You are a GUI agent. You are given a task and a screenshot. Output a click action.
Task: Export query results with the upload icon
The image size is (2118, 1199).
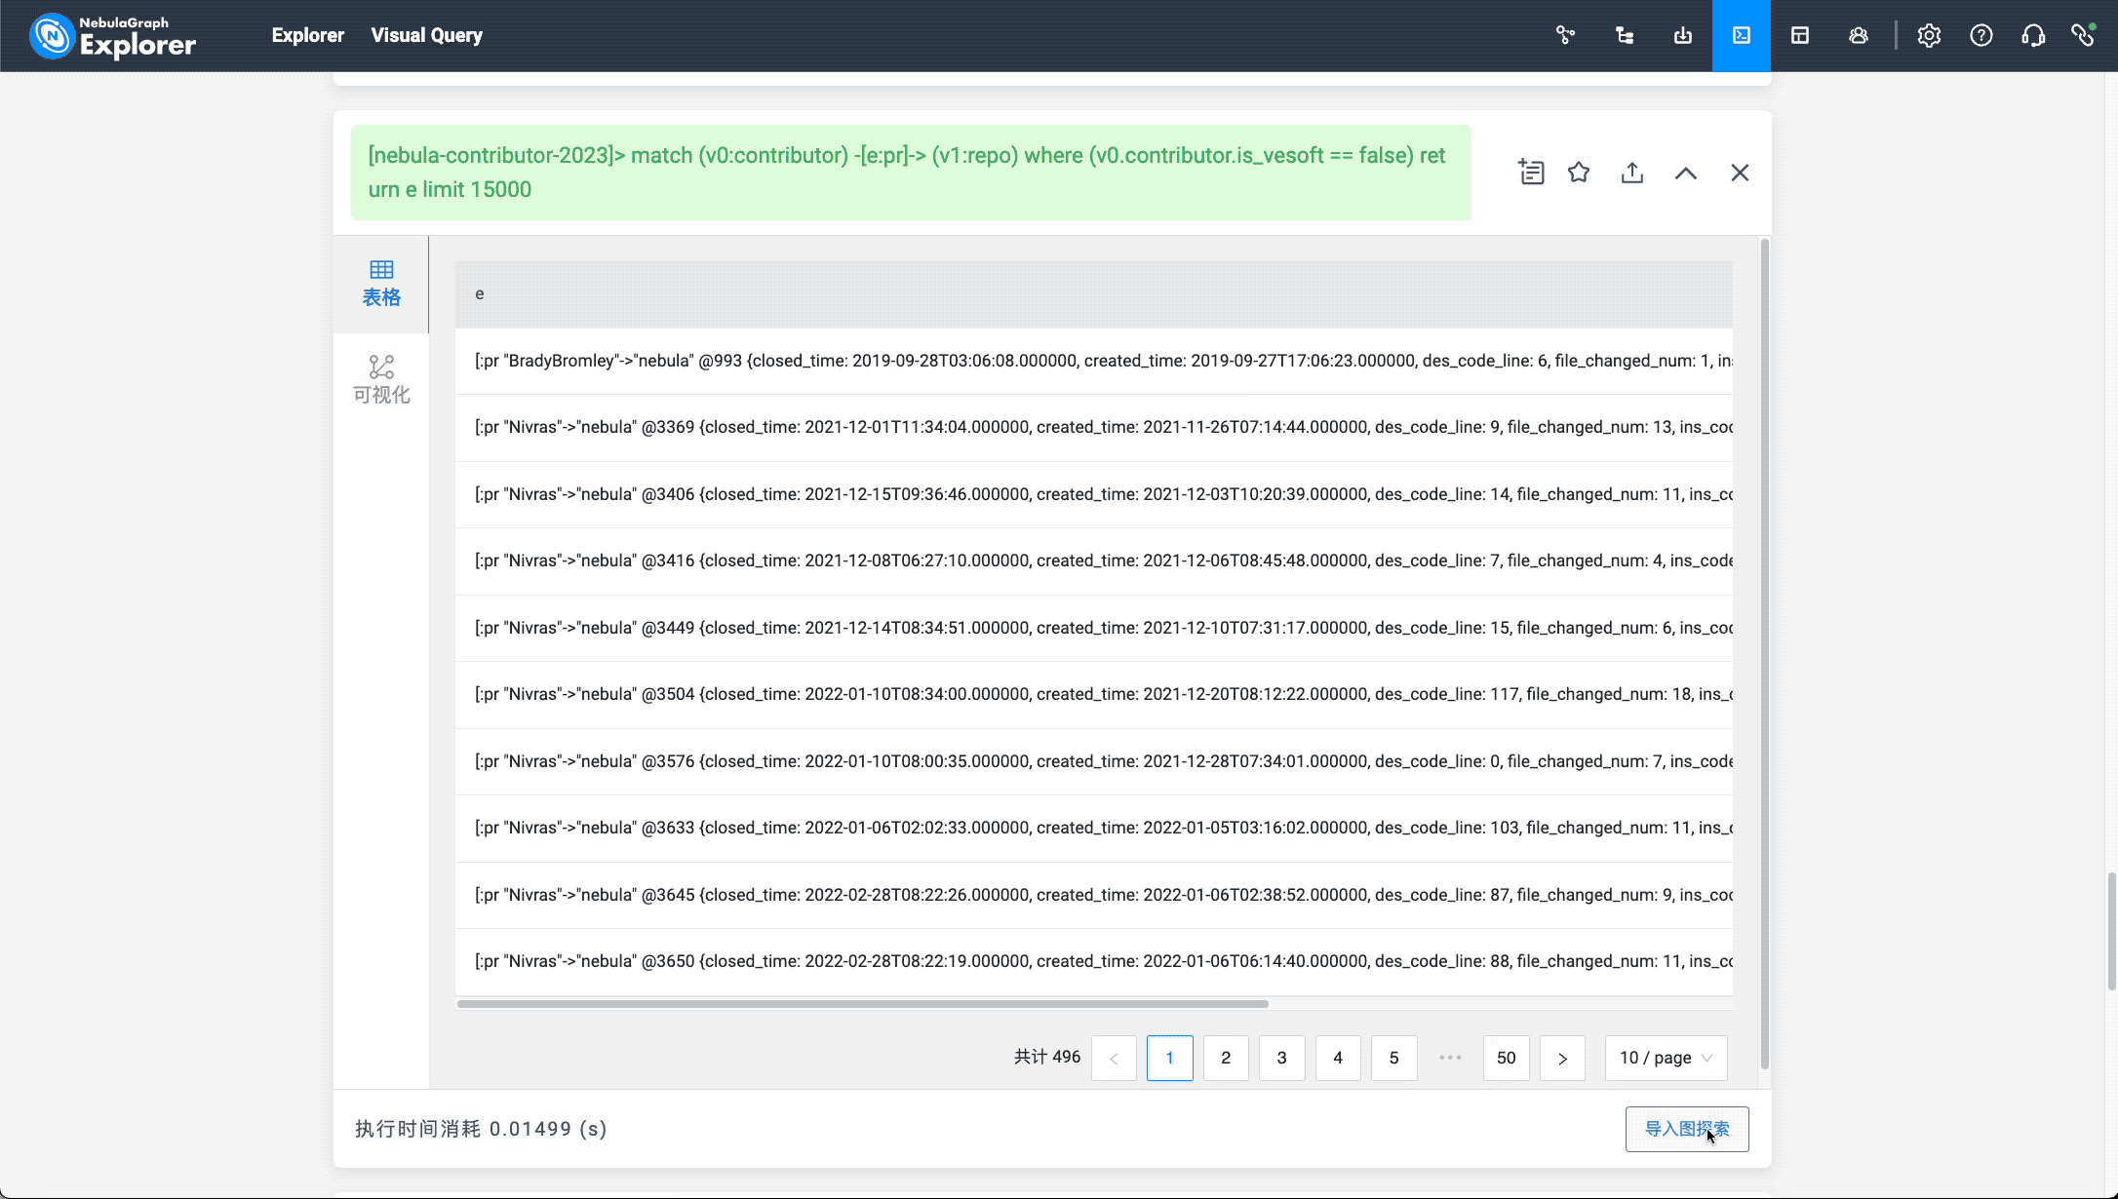pos(1632,173)
